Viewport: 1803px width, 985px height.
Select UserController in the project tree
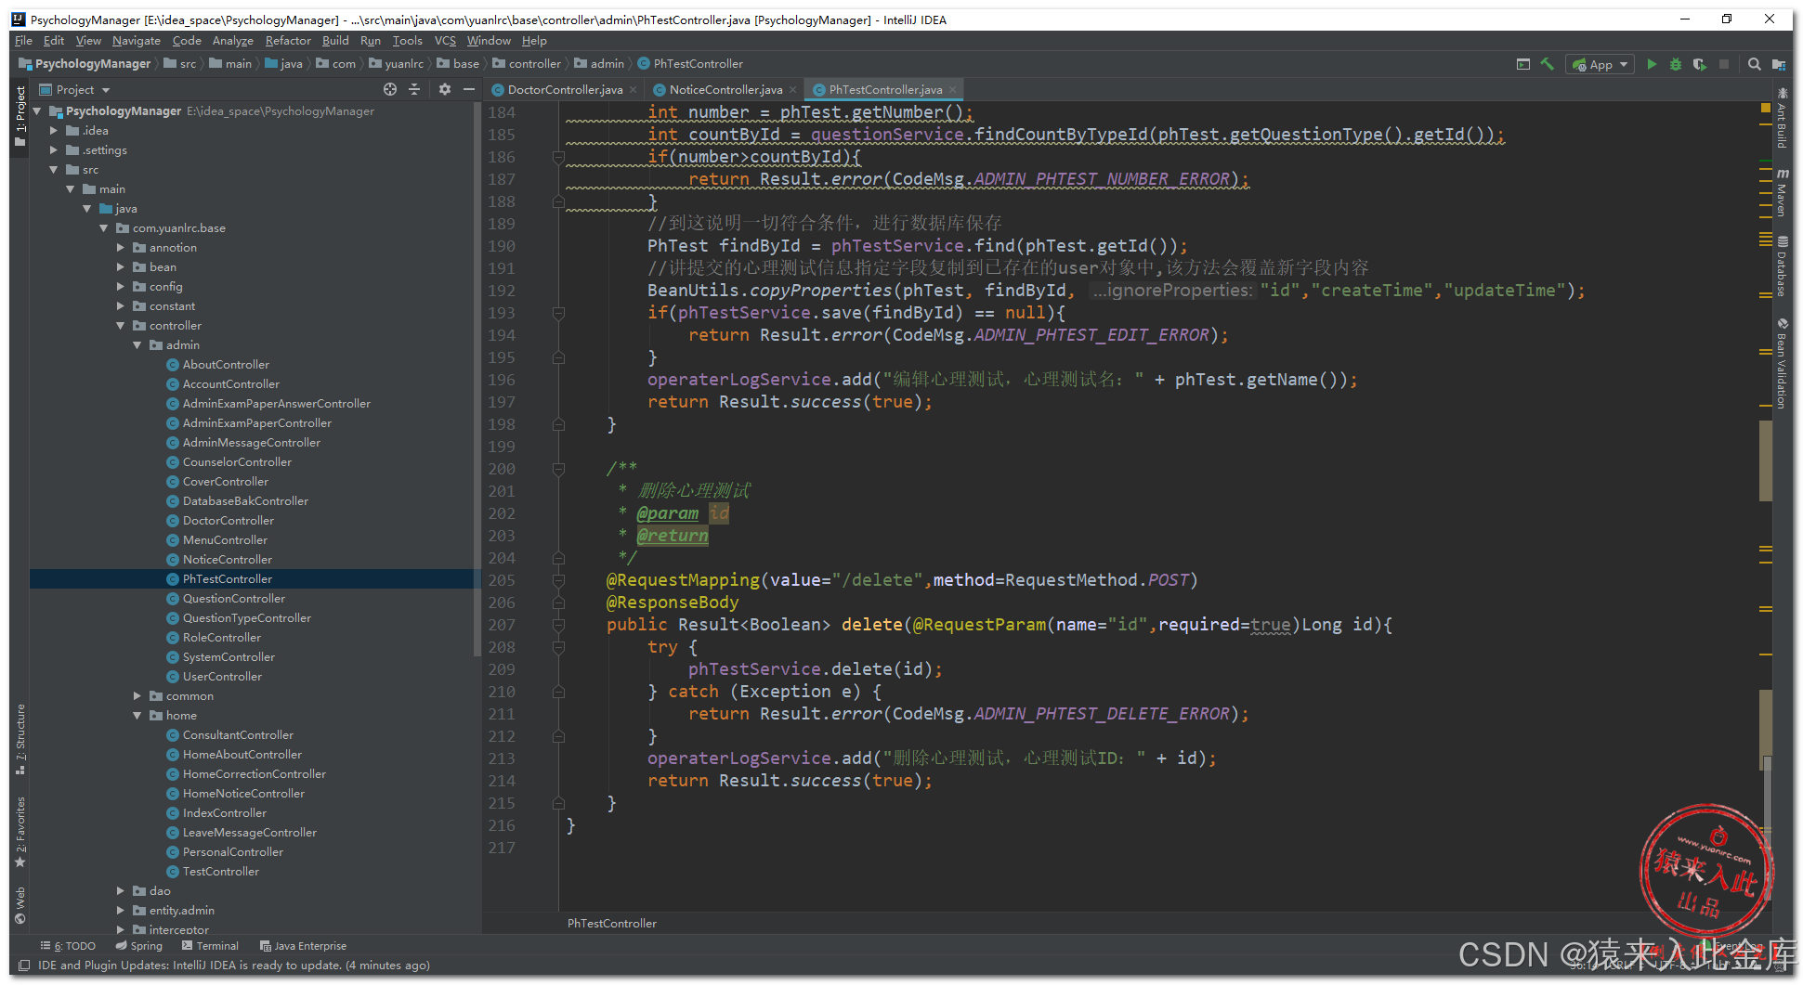[x=222, y=677]
